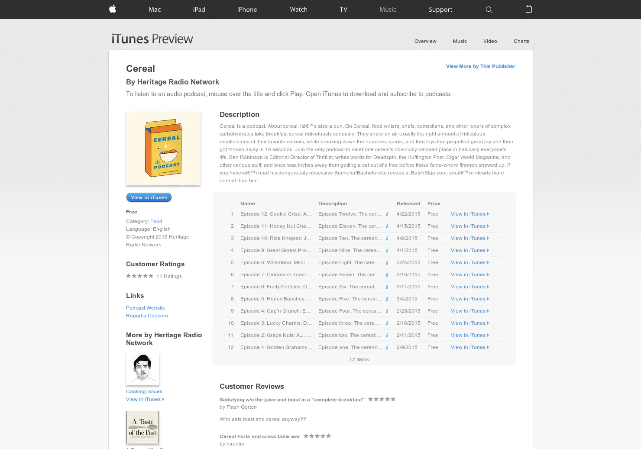Screen dimensions: 641x449
Task: Show info icon for Episode 12 Cookie Crisp
Action: pyautogui.click(x=387, y=214)
